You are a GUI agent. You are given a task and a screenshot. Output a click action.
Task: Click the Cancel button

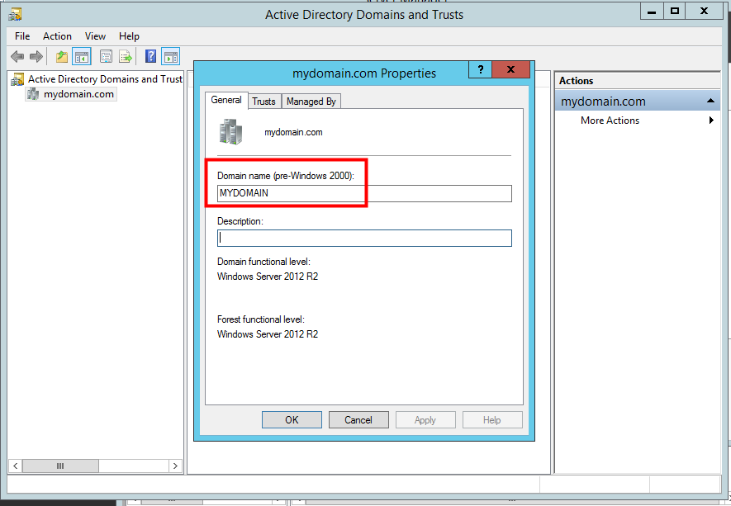(358, 420)
